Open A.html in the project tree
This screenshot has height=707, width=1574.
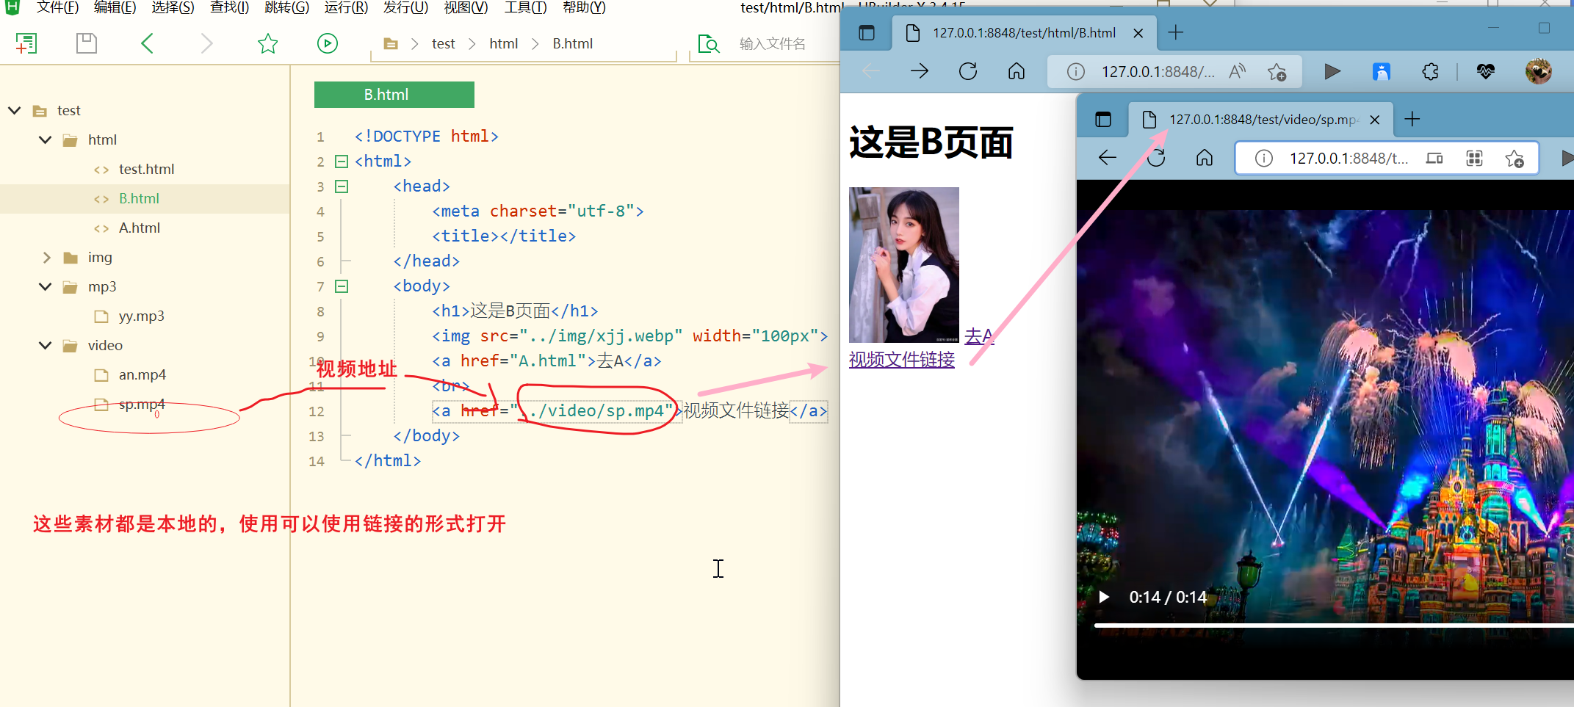tap(140, 228)
